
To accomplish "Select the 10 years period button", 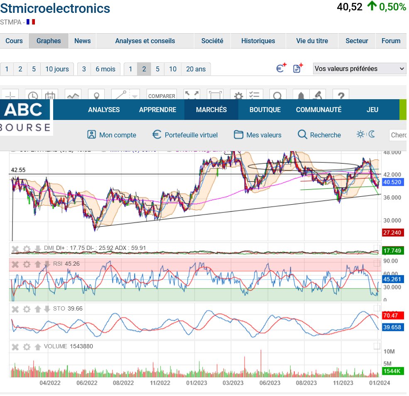I will (x=173, y=69).
